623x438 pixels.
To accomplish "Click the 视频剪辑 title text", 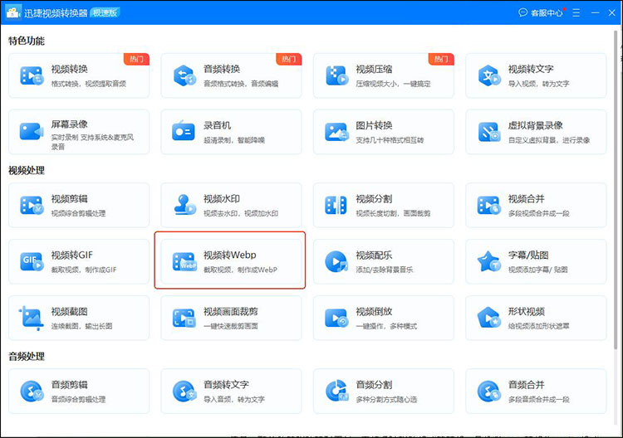I will click(x=70, y=199).
